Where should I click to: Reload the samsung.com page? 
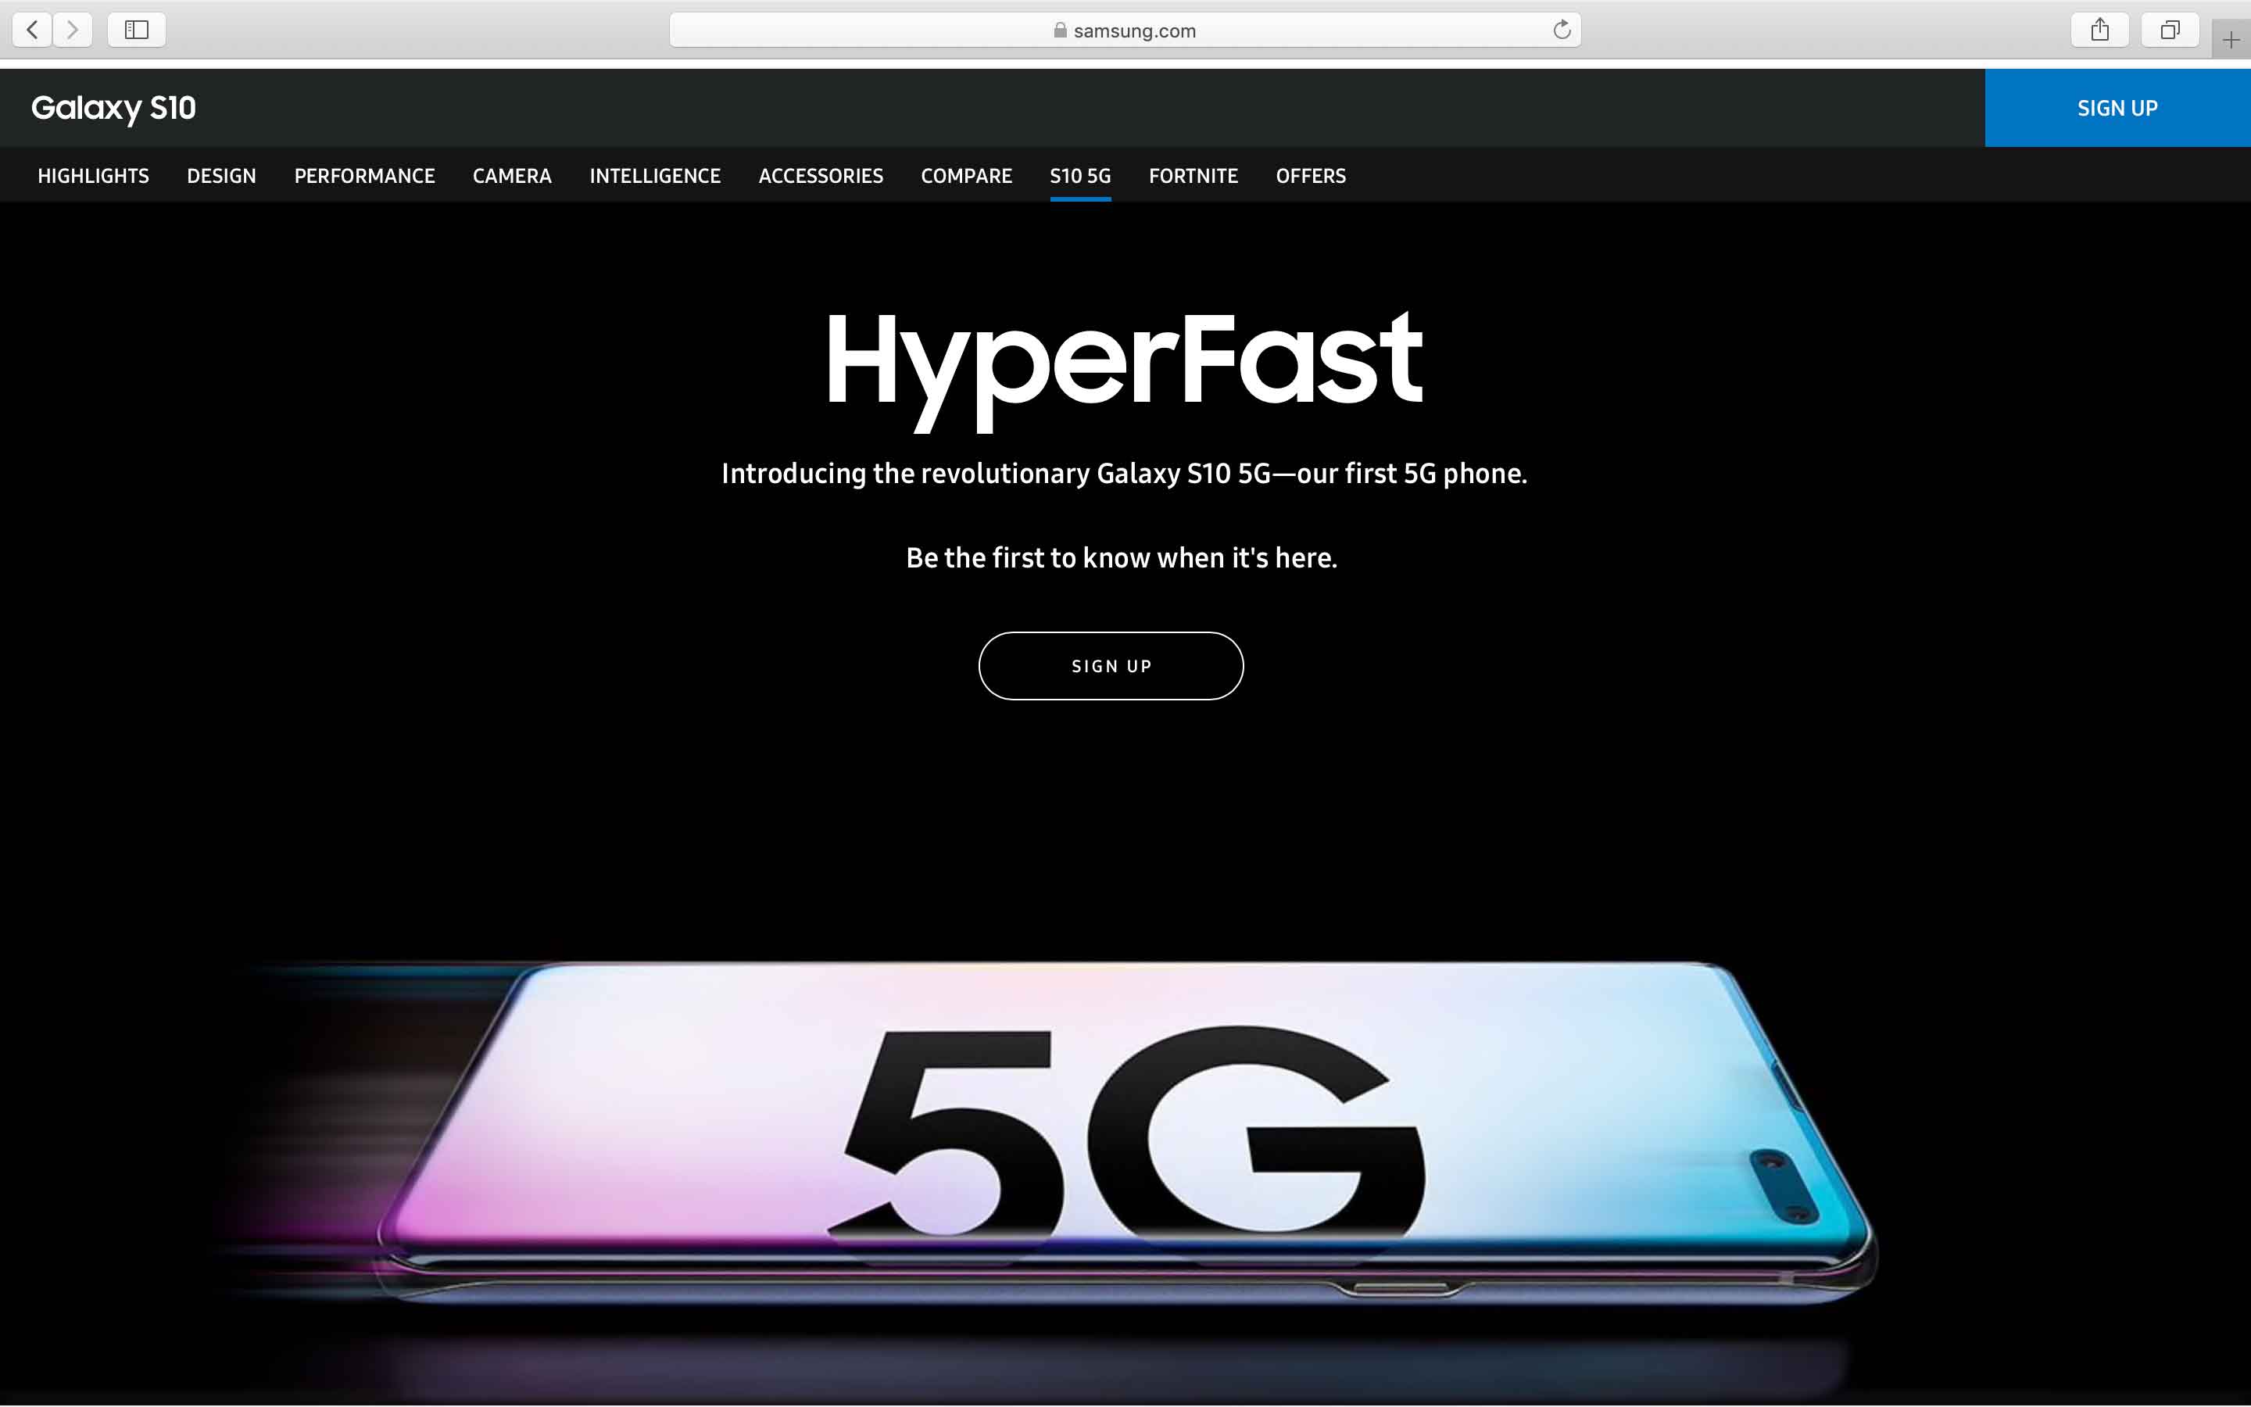(1562, 30)
